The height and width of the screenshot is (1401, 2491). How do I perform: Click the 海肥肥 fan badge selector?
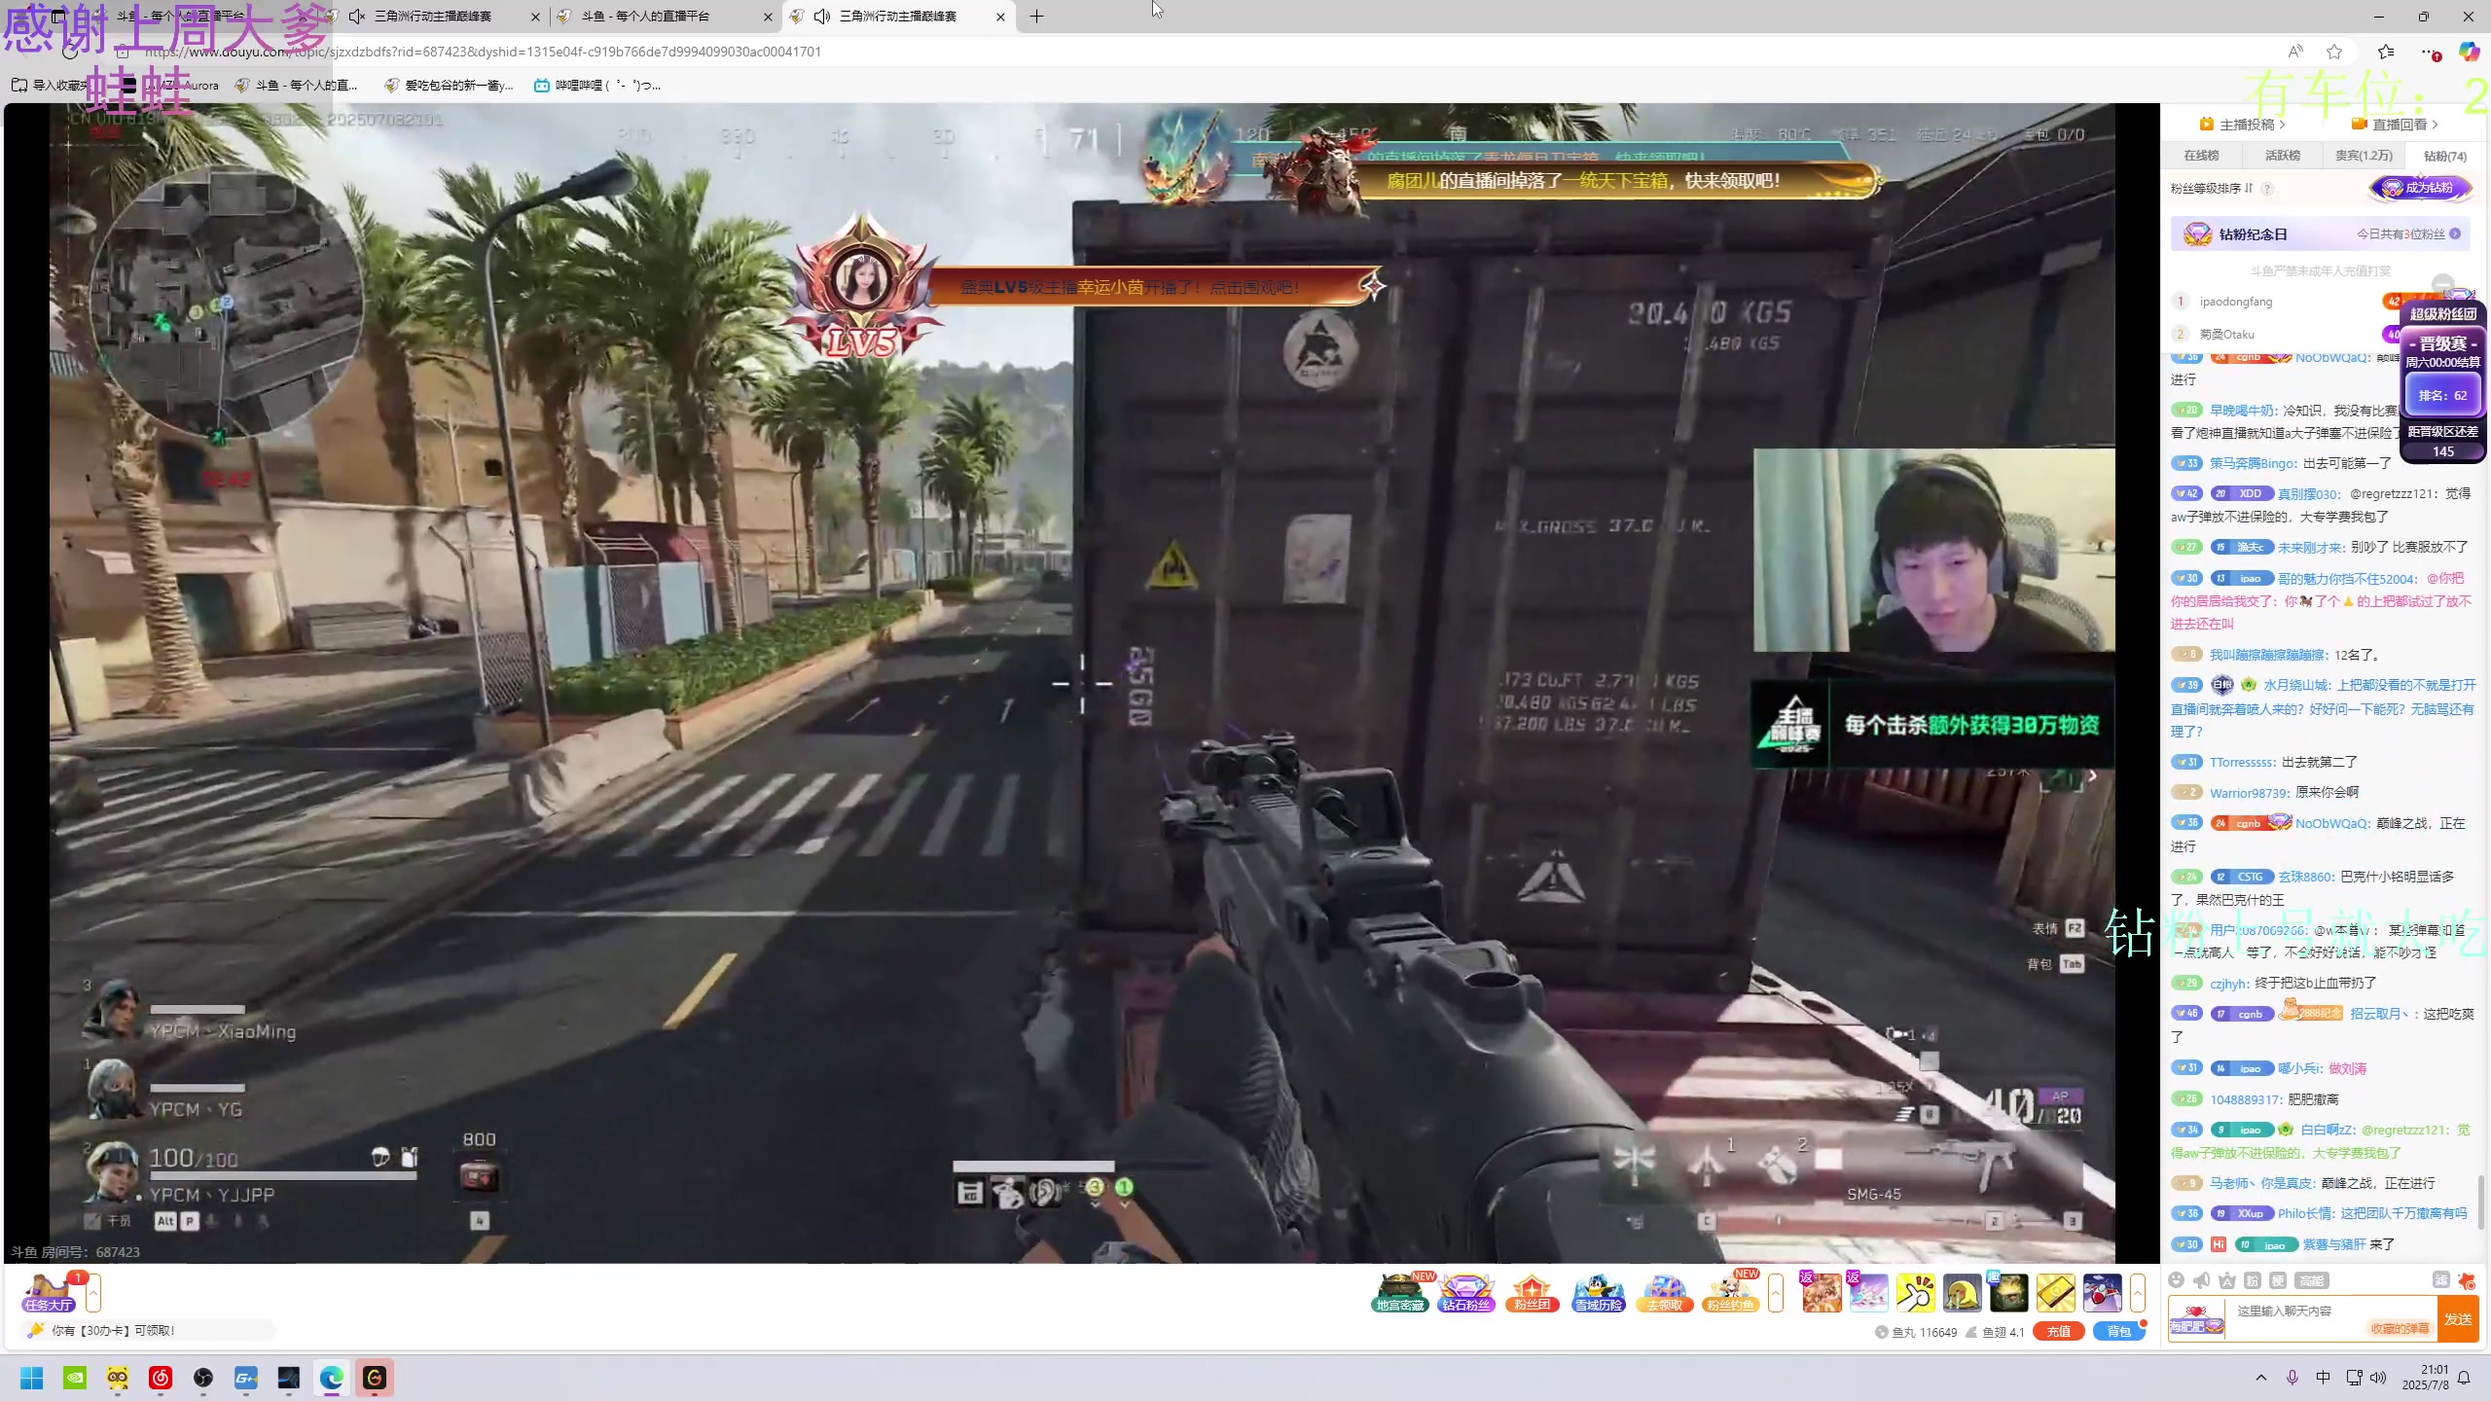(2196, 1319)
